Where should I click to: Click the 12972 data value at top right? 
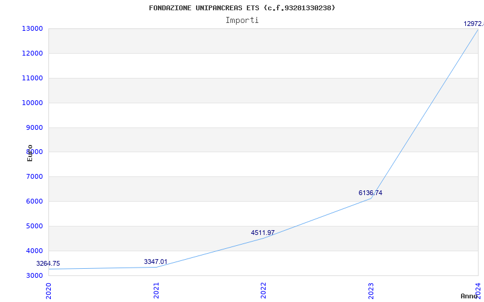point(474,24)
